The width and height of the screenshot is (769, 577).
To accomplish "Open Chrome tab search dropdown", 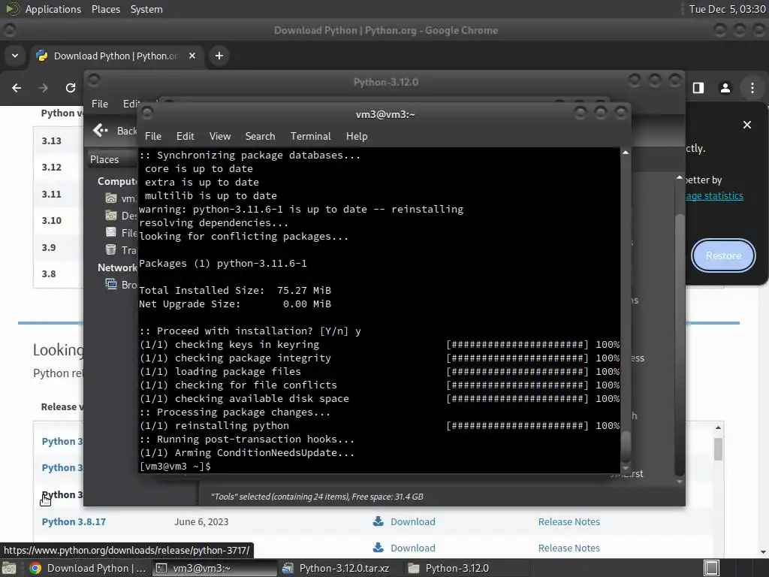I will (x=15, y=56).
